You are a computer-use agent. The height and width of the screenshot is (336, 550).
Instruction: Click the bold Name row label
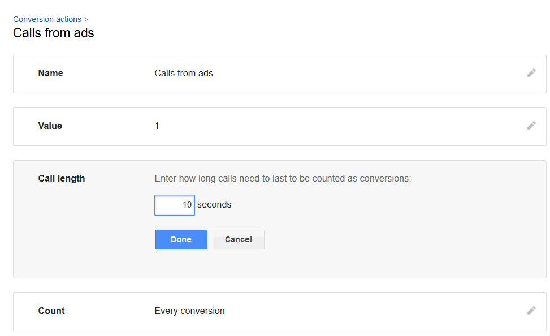[50, 73]
